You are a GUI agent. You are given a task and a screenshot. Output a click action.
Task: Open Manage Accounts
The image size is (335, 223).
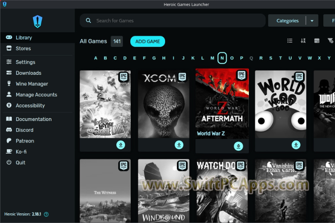coord(37,95)
